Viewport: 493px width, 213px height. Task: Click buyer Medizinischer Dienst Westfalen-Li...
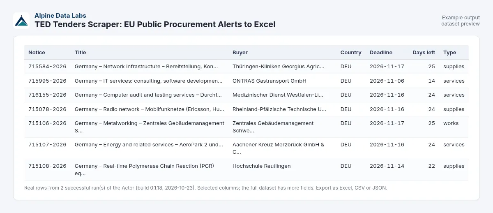(278, 95)
